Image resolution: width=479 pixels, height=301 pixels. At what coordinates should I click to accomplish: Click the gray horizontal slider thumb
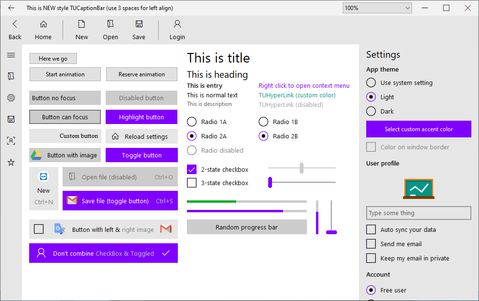pos(302,168)
